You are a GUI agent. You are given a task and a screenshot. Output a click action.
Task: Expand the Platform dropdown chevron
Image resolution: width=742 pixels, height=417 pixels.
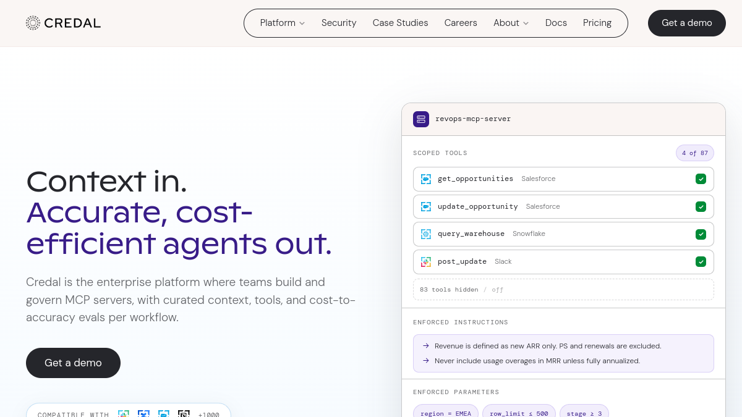pos(302,23)
